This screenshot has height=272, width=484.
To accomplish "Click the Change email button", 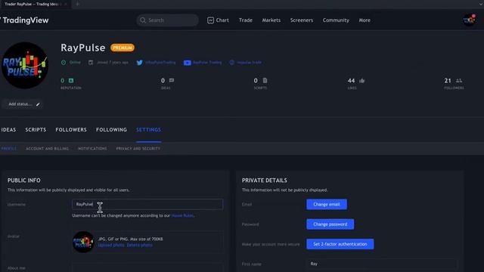I will [327, 205].
